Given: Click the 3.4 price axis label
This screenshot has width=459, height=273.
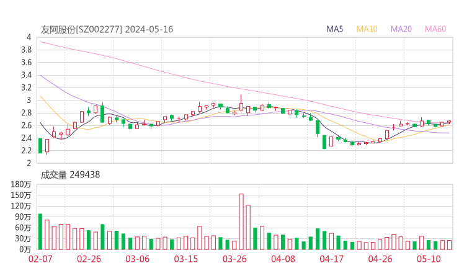Looking at the screenshot, I should [x=26, y=75].
